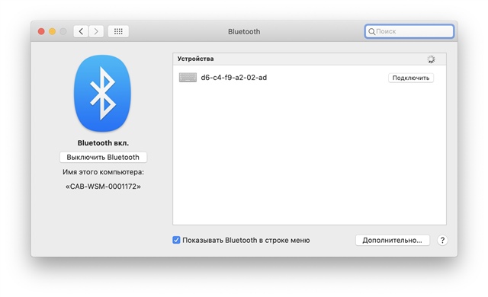Open help with the question mark button
Viewport: 488px width, 297px height.
[x=442, y=240]
